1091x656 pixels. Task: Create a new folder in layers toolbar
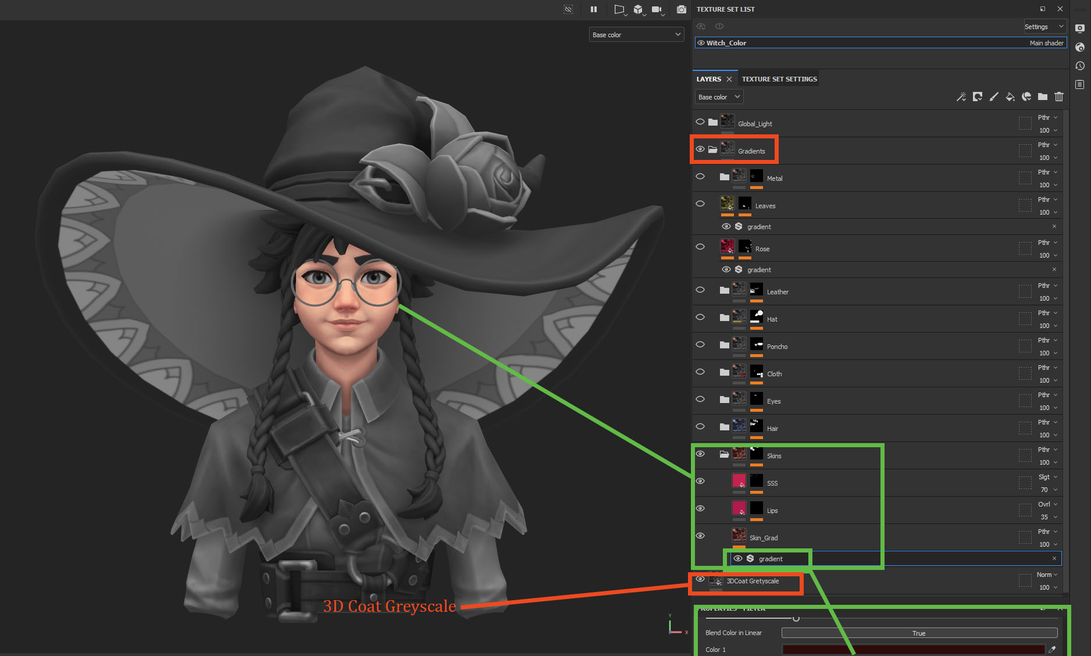point(1043,97)
